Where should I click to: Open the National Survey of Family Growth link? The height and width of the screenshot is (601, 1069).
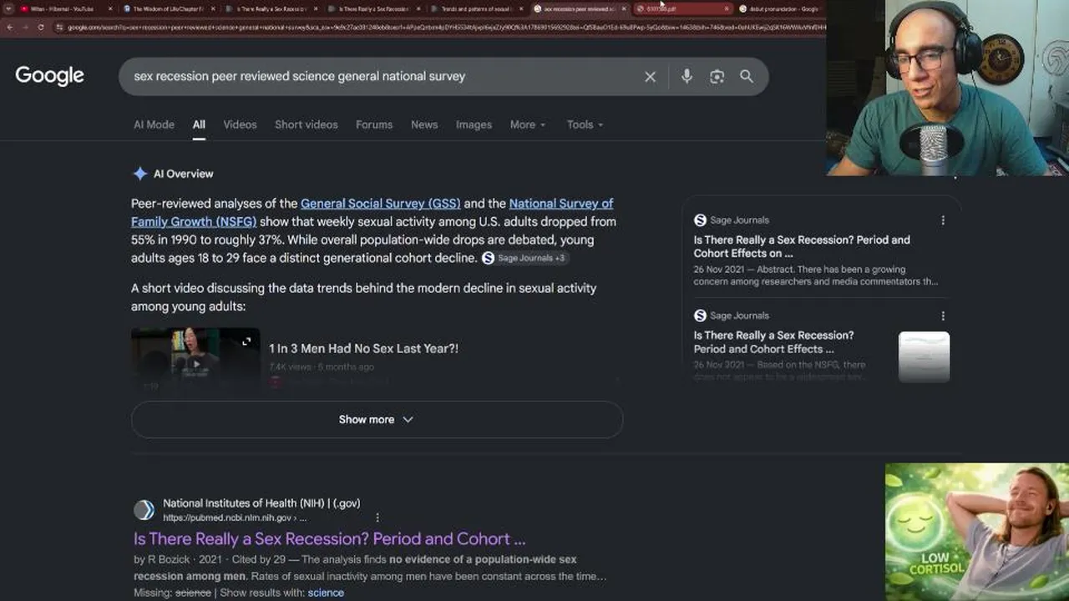372,213
